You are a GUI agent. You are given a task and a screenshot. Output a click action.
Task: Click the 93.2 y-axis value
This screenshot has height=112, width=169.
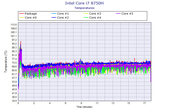14,44
